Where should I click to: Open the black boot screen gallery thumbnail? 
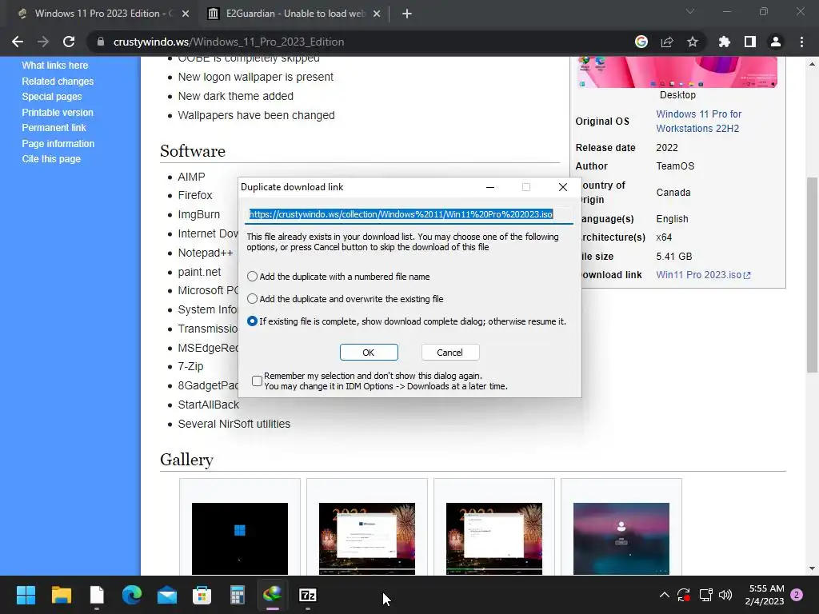240,538
